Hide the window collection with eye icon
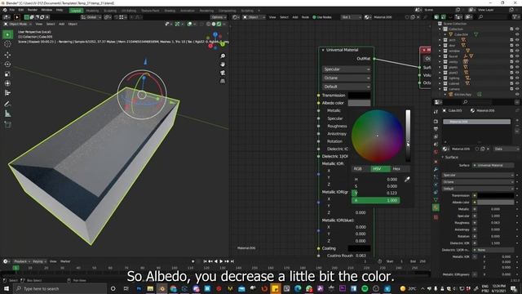The image size is (522, 294). click(517, 51)
